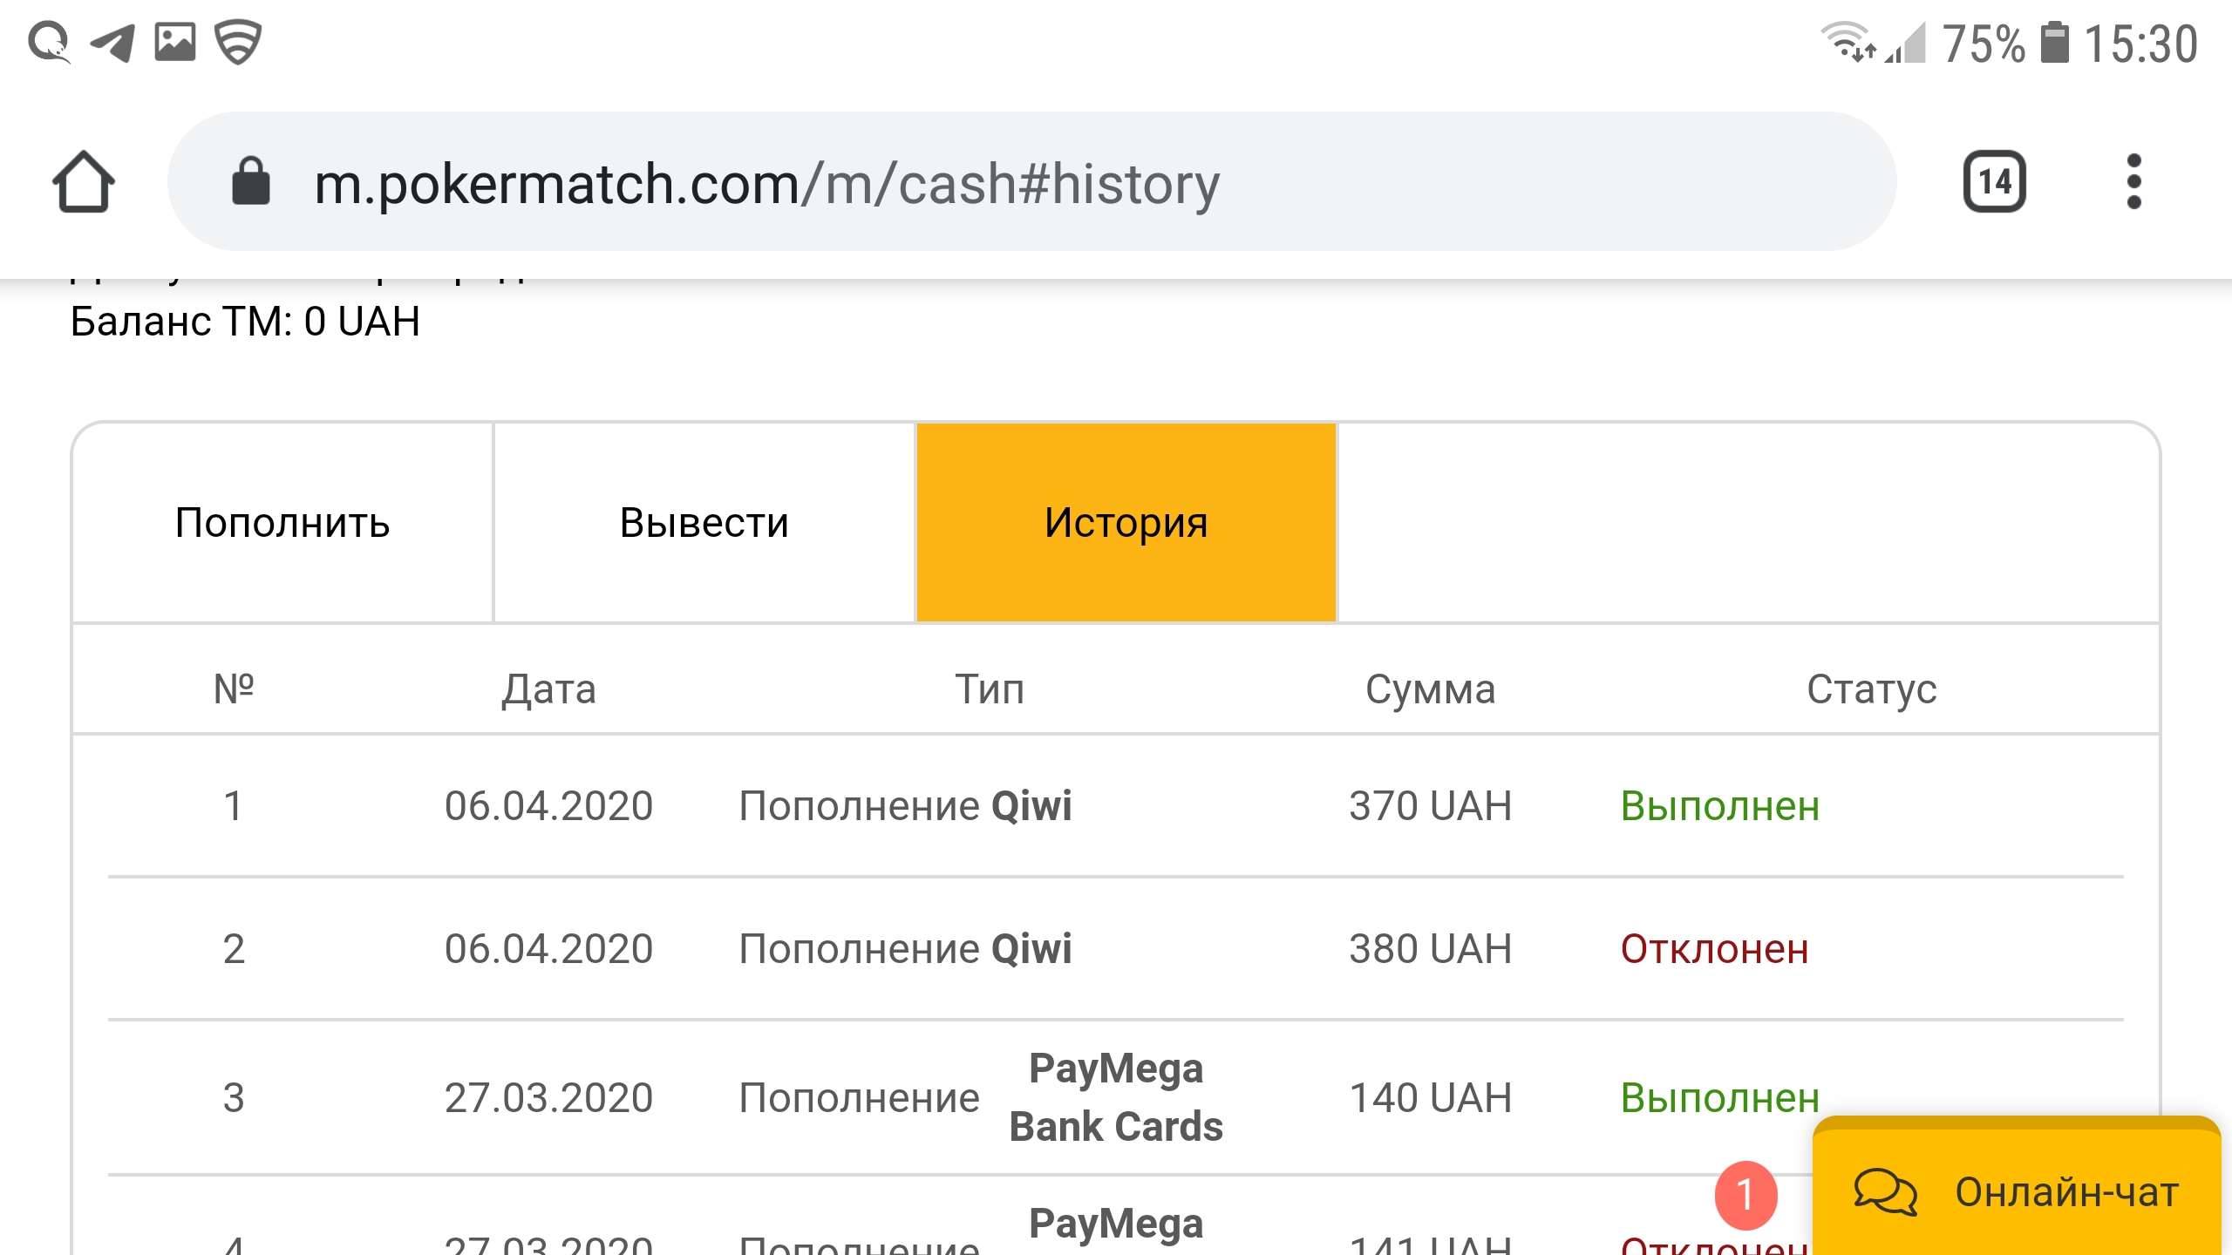Switch to the Вывести tab
This screenshot has width=2232, height=1255.
pyautogui.click(x=704, y=523)
